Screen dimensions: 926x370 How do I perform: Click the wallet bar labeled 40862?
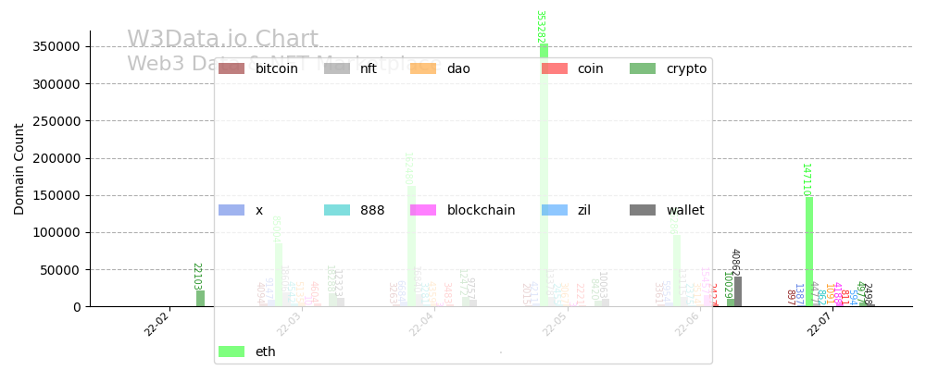(737, 291)
